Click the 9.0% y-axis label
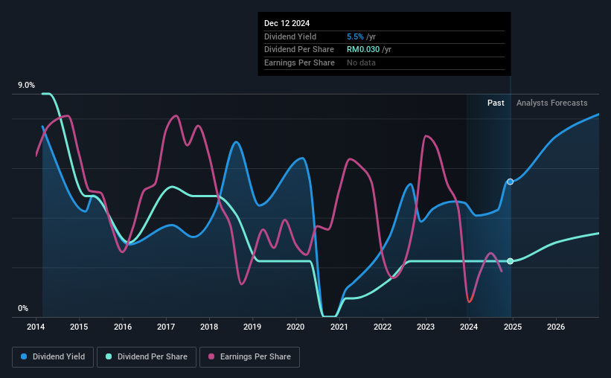This screenshot has width=611, height=378. coord(26,85)
